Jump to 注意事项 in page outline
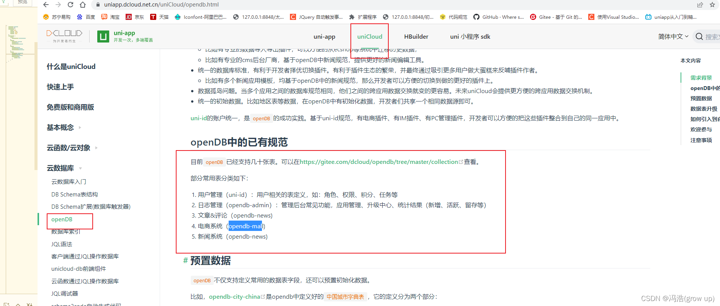This screenshot has height=306, width=720. (701, 140)
